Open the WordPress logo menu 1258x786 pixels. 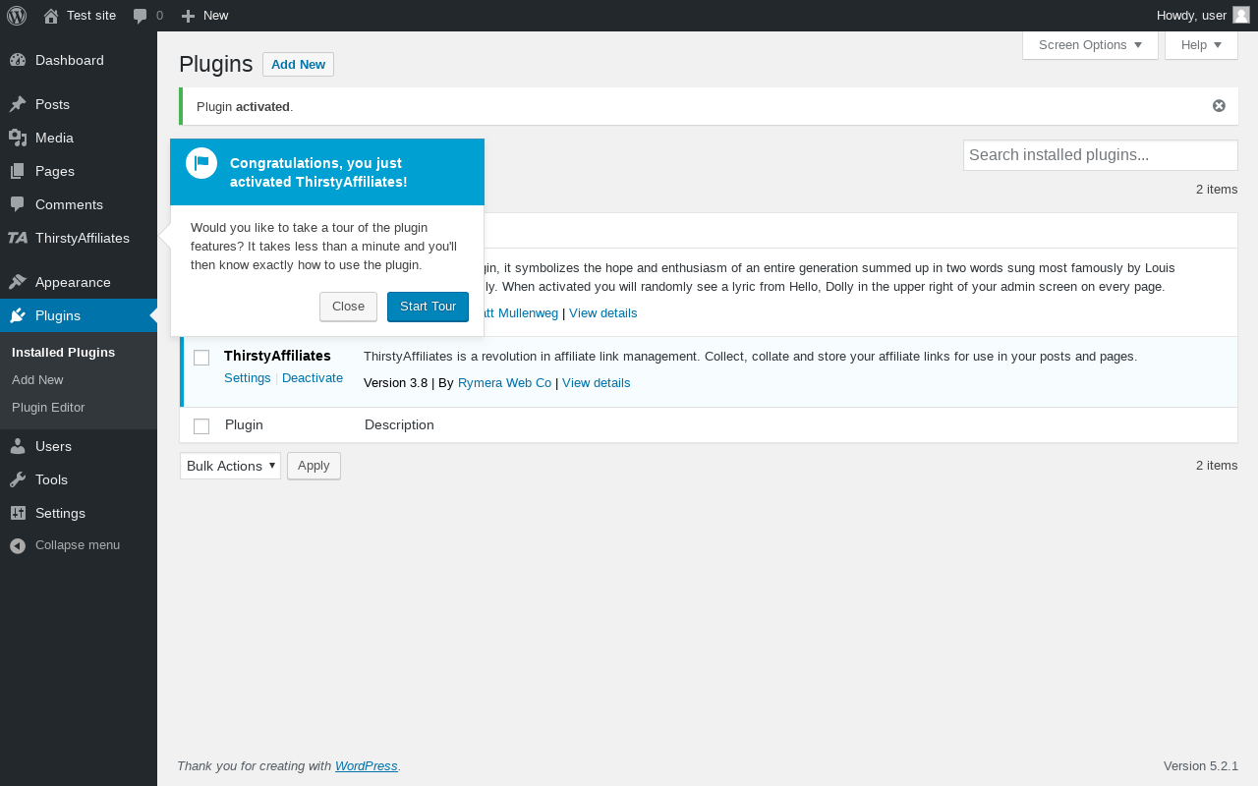pyautogui.click(x=17, y=16)
